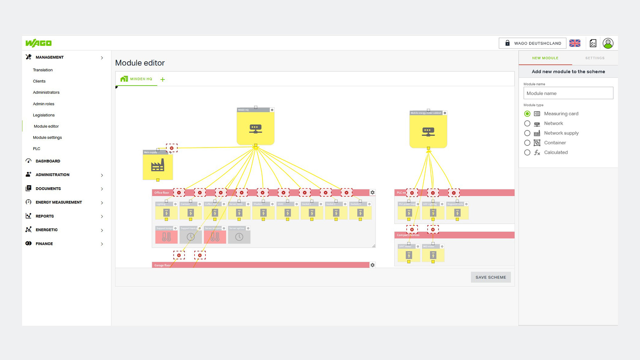Open settings gear of Lighting module
Image resolution: width=640 pixels, height=360 pixels.
[175, 204]
